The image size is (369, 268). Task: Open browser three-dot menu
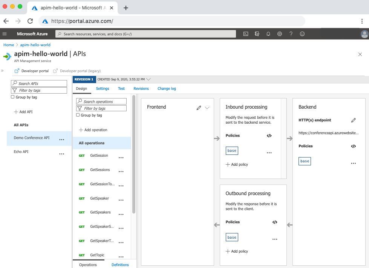tap(362, 21)
